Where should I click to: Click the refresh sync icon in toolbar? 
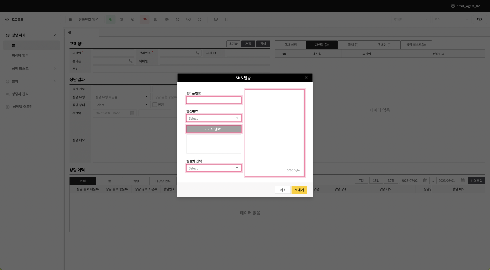(199, 19)
